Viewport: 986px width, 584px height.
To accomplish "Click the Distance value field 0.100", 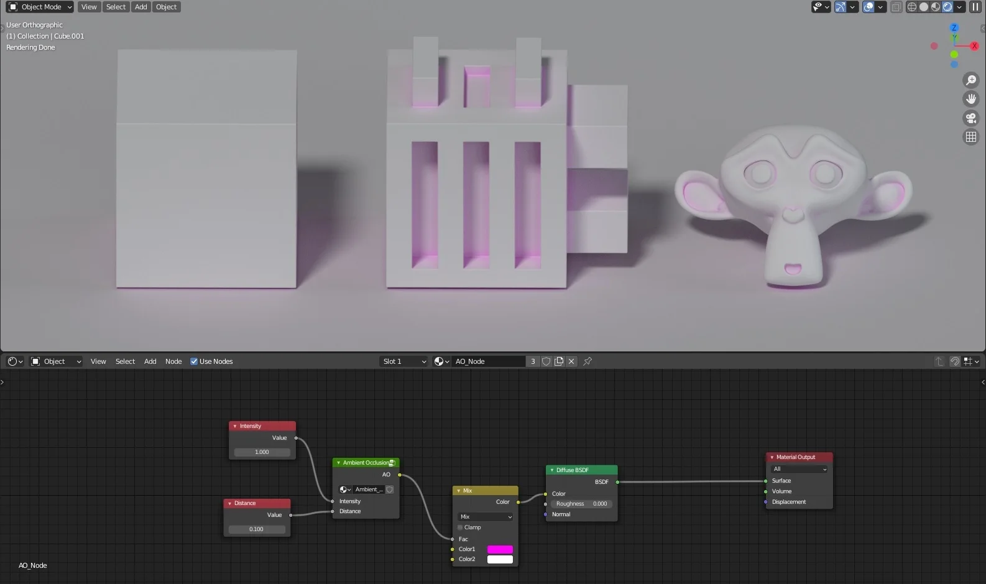I will click(x=256, y=529).
